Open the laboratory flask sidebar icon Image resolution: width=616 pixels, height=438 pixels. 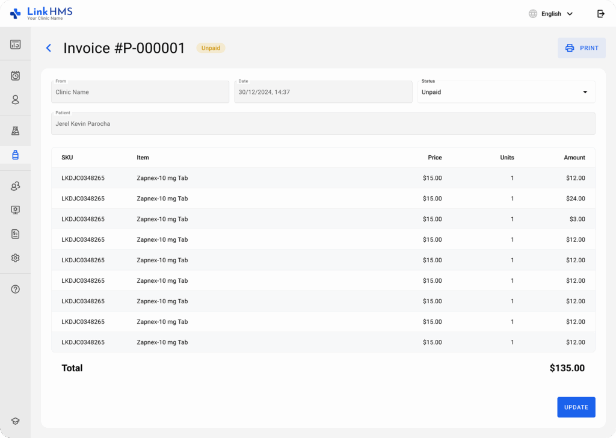pyautogui.click(x=15, y=131)
